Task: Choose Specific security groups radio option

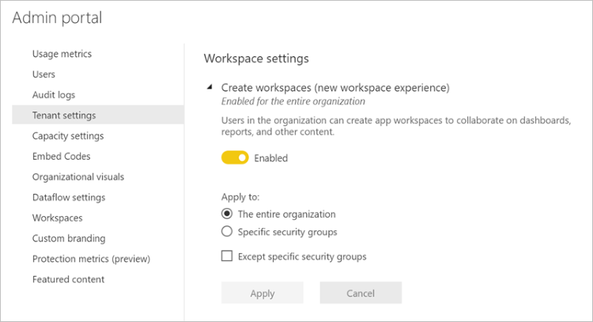Action: pyautogui.click(x=227, y=232)
